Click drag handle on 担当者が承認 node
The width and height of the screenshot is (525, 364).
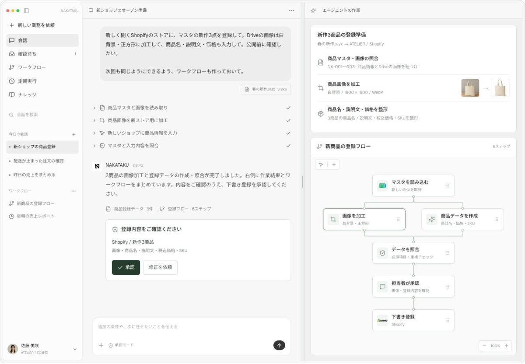coord(447,287)
